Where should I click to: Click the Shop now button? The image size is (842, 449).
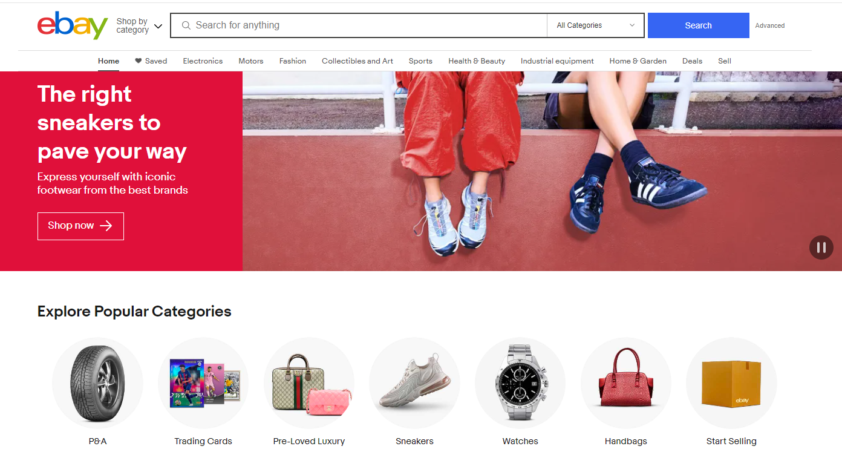click(80, 226)
